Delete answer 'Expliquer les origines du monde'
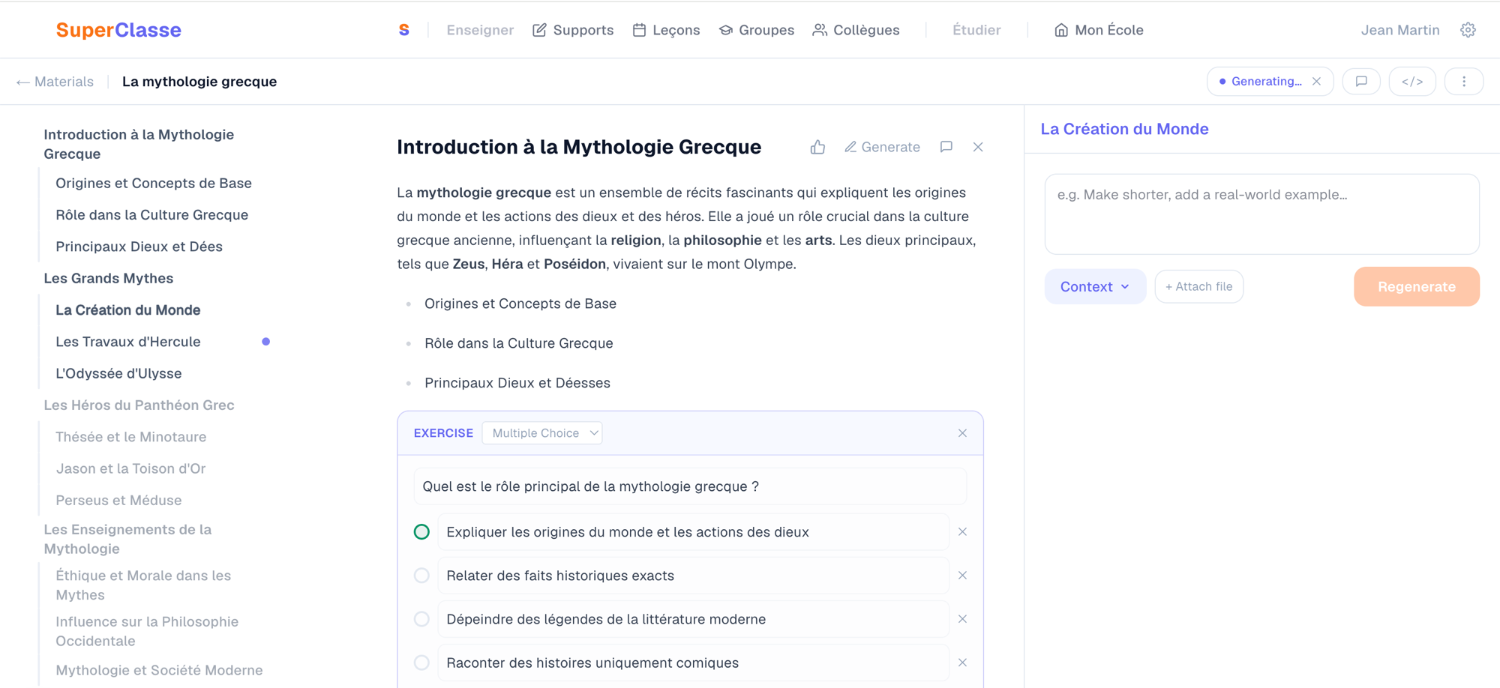This screenshot has width=1500, height=688. [x=962, y=532]
